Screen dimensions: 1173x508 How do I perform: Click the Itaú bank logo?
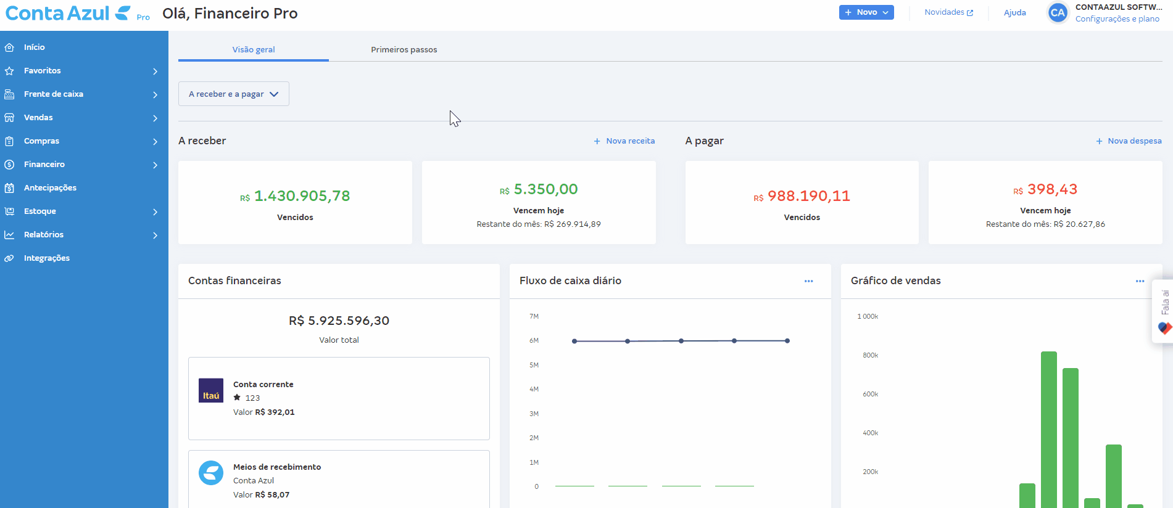tap(211, 390)
